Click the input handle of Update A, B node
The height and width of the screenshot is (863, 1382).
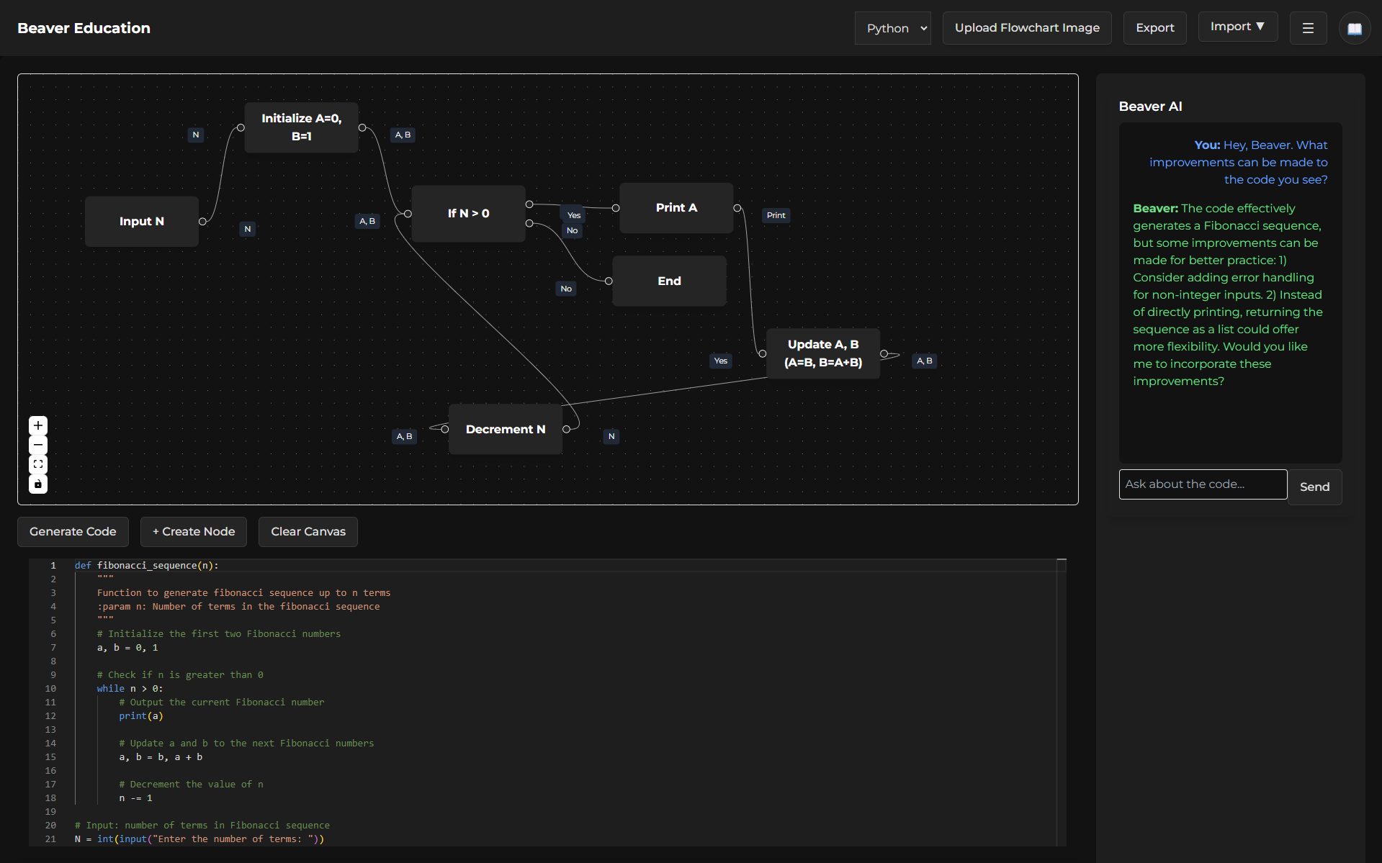pos(763,354)
